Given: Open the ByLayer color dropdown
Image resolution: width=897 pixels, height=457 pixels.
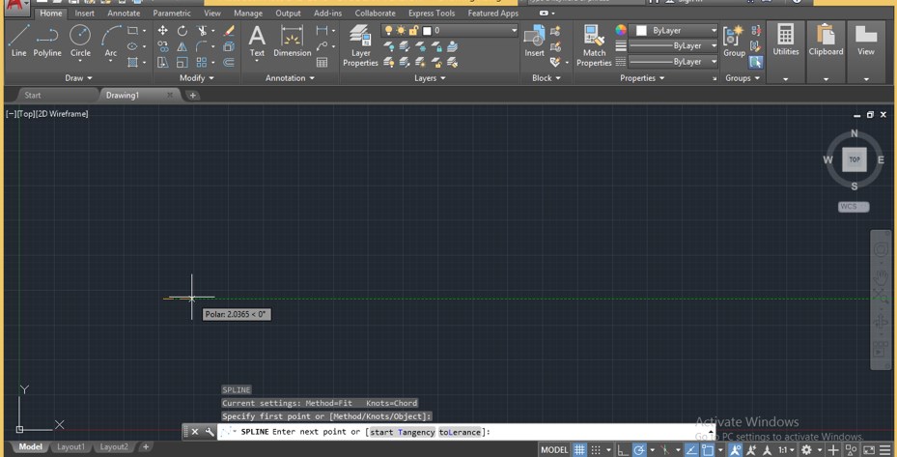Looking at the screenshot, I should tap(675, 31).
